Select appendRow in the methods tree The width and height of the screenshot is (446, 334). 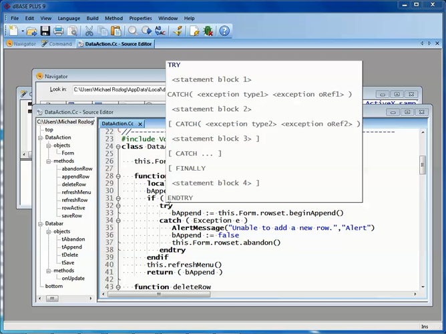(x=76, y=177)
